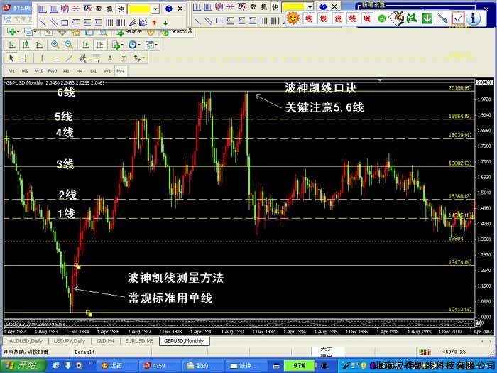Click the 快 button in left floating toolbar
The image size is (497, 373).
click(121, 9)
